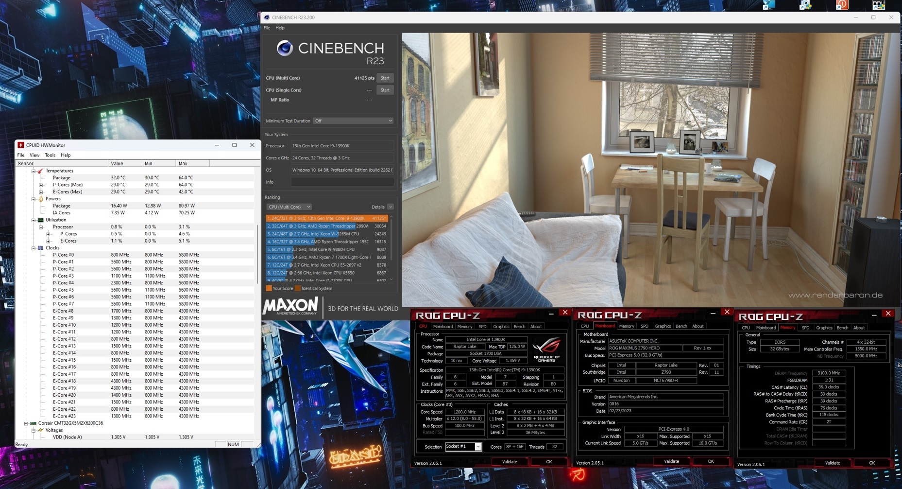902x489 pixels.
Task: Select the i9-13900K ranking entry
Action: pyautogui.click(x=326, y=219)
